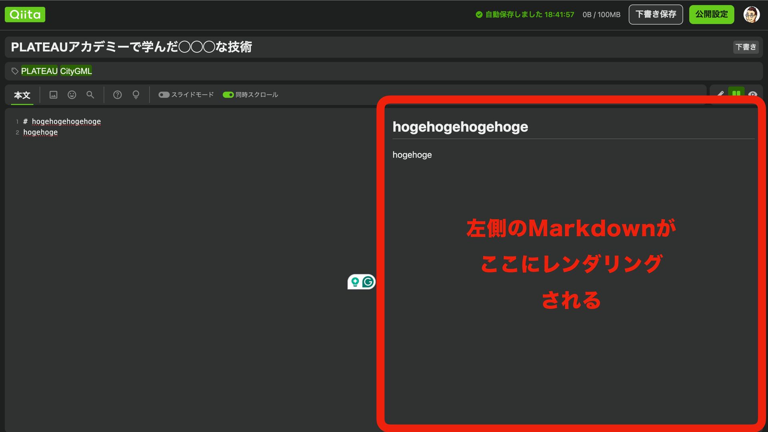Click the 下書き保存 button

coord(656,15)
